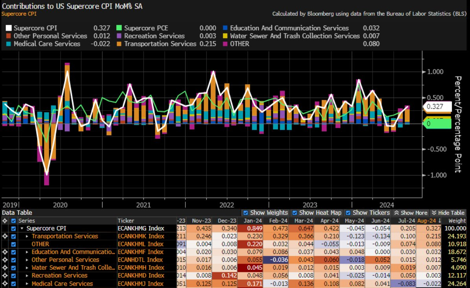This screenshot has height=288, width=470.
Task: Expand the Transportation Services row
Action: [x=27, y=236]
